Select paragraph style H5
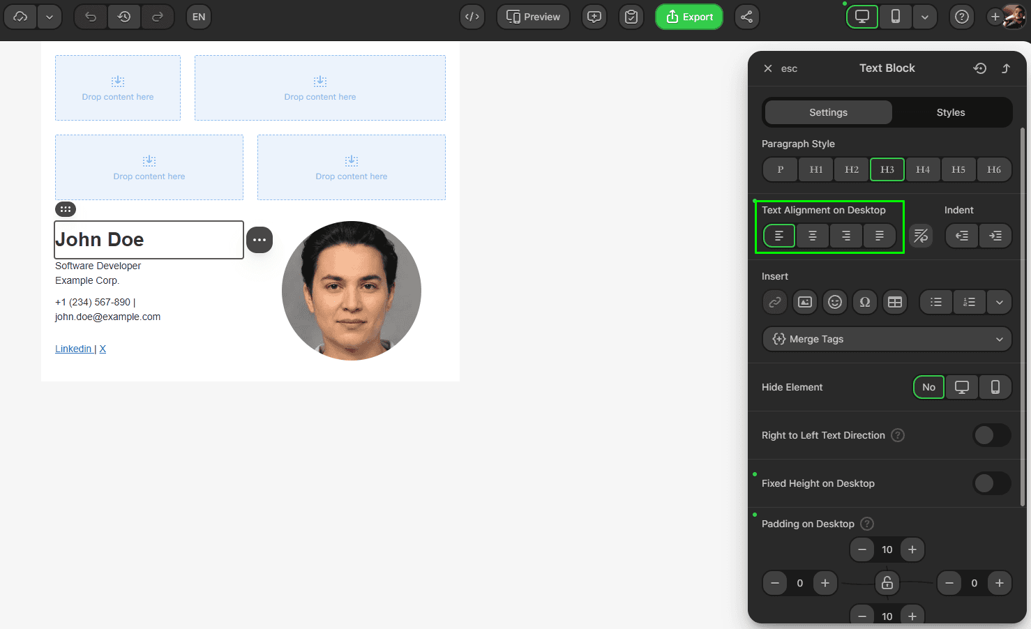This screenshot has height=629, width=1031. pyautogui.click(x=958, y=169)
